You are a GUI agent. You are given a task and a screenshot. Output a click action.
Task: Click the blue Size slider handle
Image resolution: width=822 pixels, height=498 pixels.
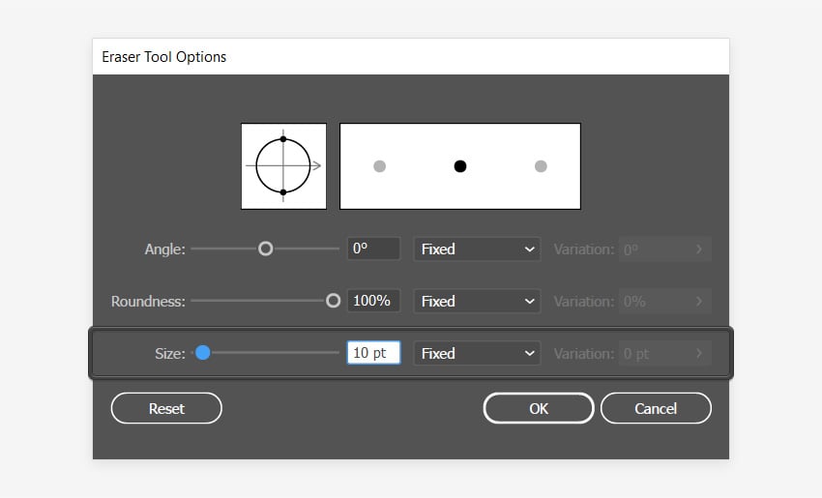click(x=203, y=353)
